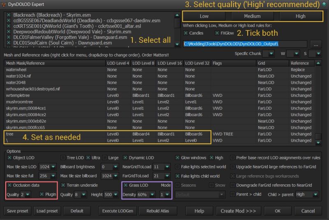Click the green indicator in title bar
The image size is (329, 220).
pyautogui.click(x=324, y=5)
